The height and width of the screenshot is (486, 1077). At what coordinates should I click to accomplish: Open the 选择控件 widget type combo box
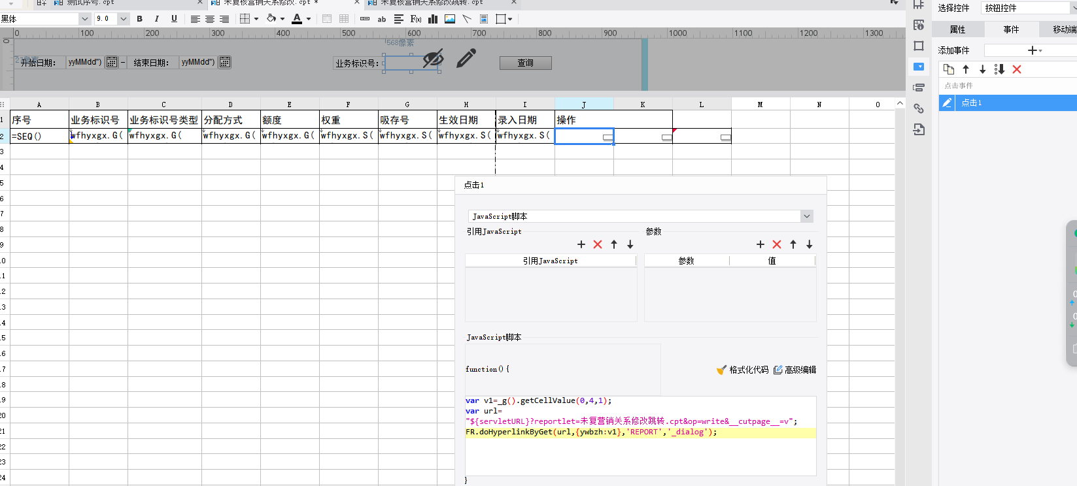[1029, 8]
